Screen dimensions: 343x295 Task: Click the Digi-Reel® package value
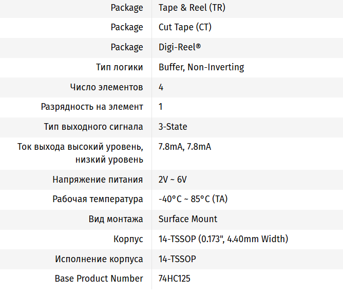coord(180,47)
